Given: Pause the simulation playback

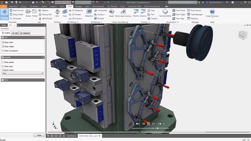Looking at the screenshot, I should [148, 123].
